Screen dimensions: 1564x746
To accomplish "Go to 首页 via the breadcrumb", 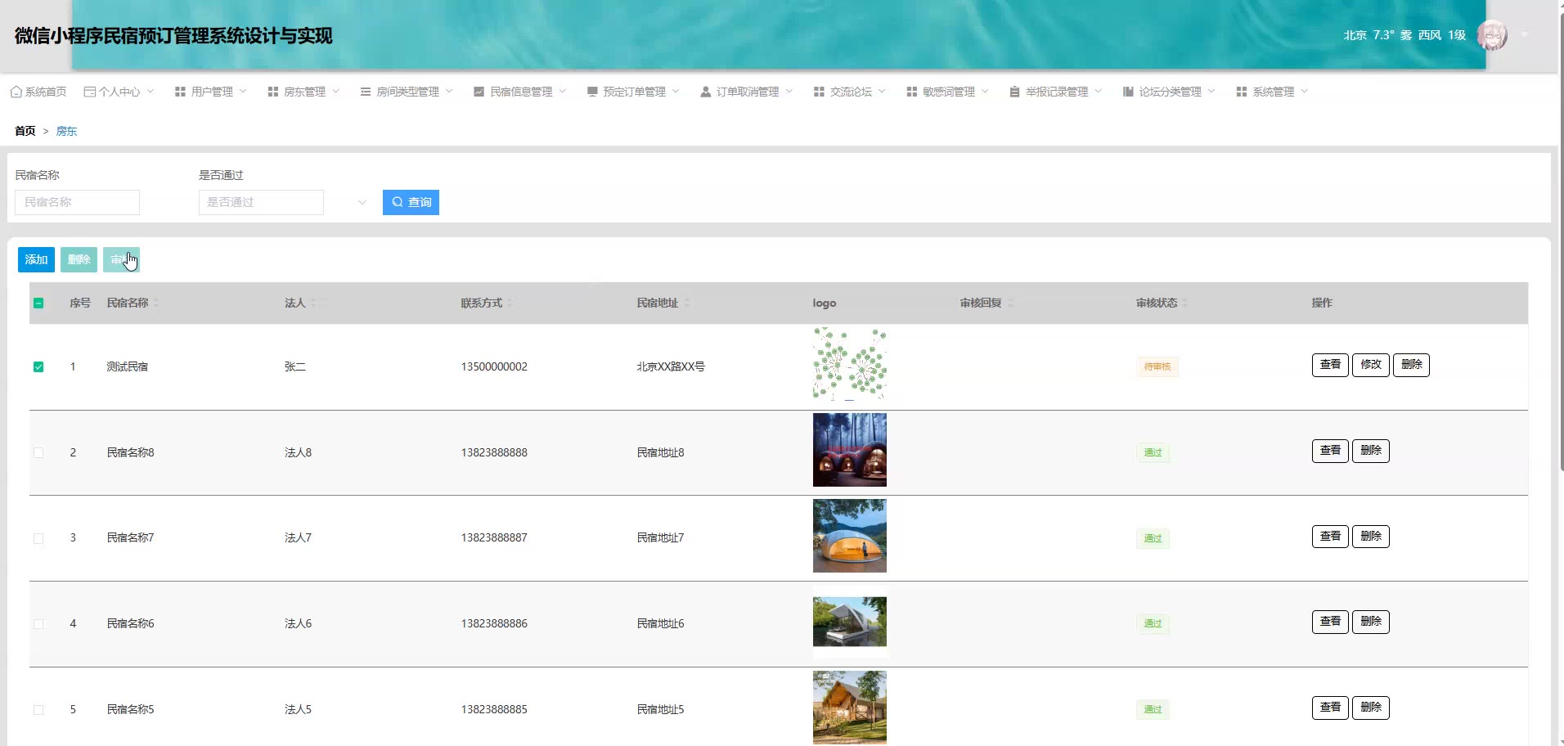I will click(x=25, y=131).
